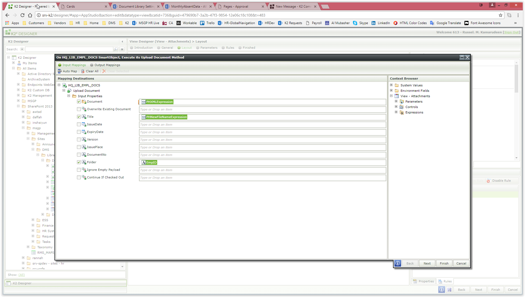This screenshot has width=525, height=297.
Task: Click the Google Translate bookmark icon
Action: point(432,23)
